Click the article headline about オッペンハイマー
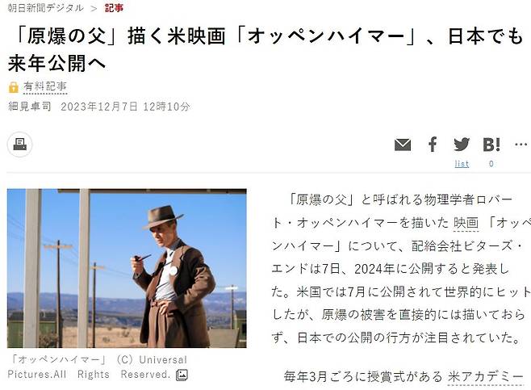The image size is (531, 390). click(265, 49)
